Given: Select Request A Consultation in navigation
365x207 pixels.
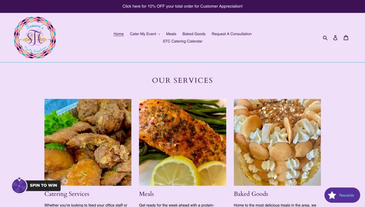Looking at the screenshot, I should [231, 34].
